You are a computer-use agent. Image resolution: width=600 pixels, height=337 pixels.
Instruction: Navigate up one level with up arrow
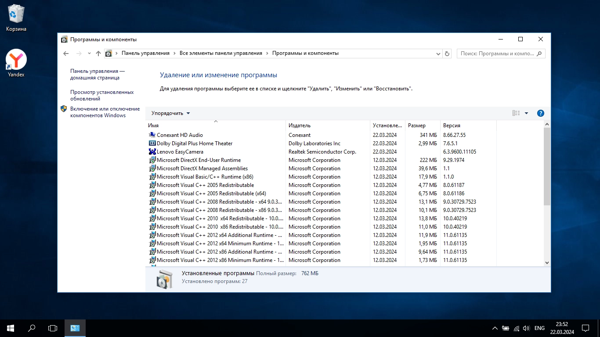click(x=98, y=54)
